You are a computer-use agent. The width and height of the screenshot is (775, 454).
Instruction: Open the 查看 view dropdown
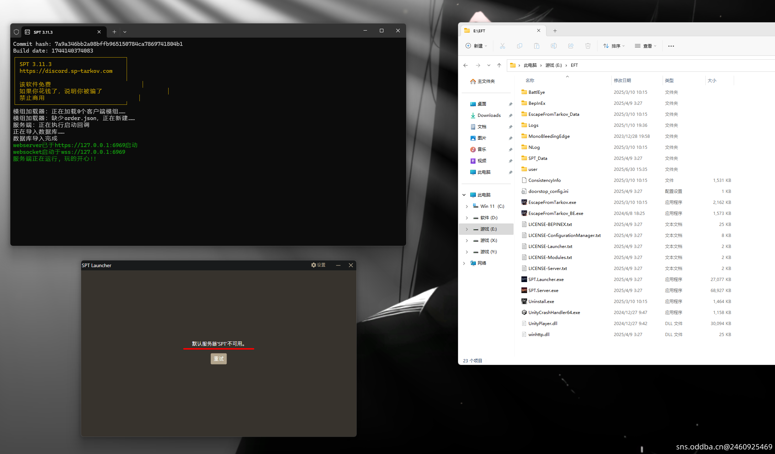pyautogui.click(x=646, y=46)
